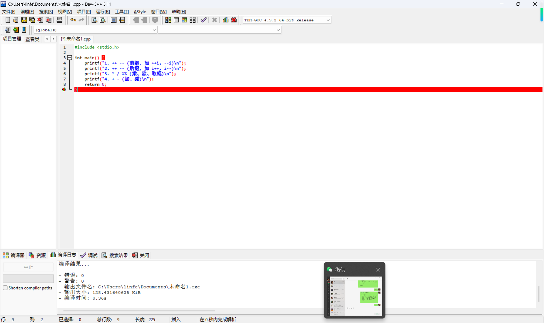Click the Compile and Run icon
Viewport: 544px width, 323px height.
(x=184, y=20)
